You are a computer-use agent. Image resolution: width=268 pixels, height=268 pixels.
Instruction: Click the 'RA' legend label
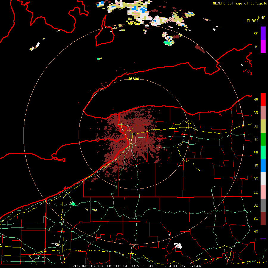[255, 153]
